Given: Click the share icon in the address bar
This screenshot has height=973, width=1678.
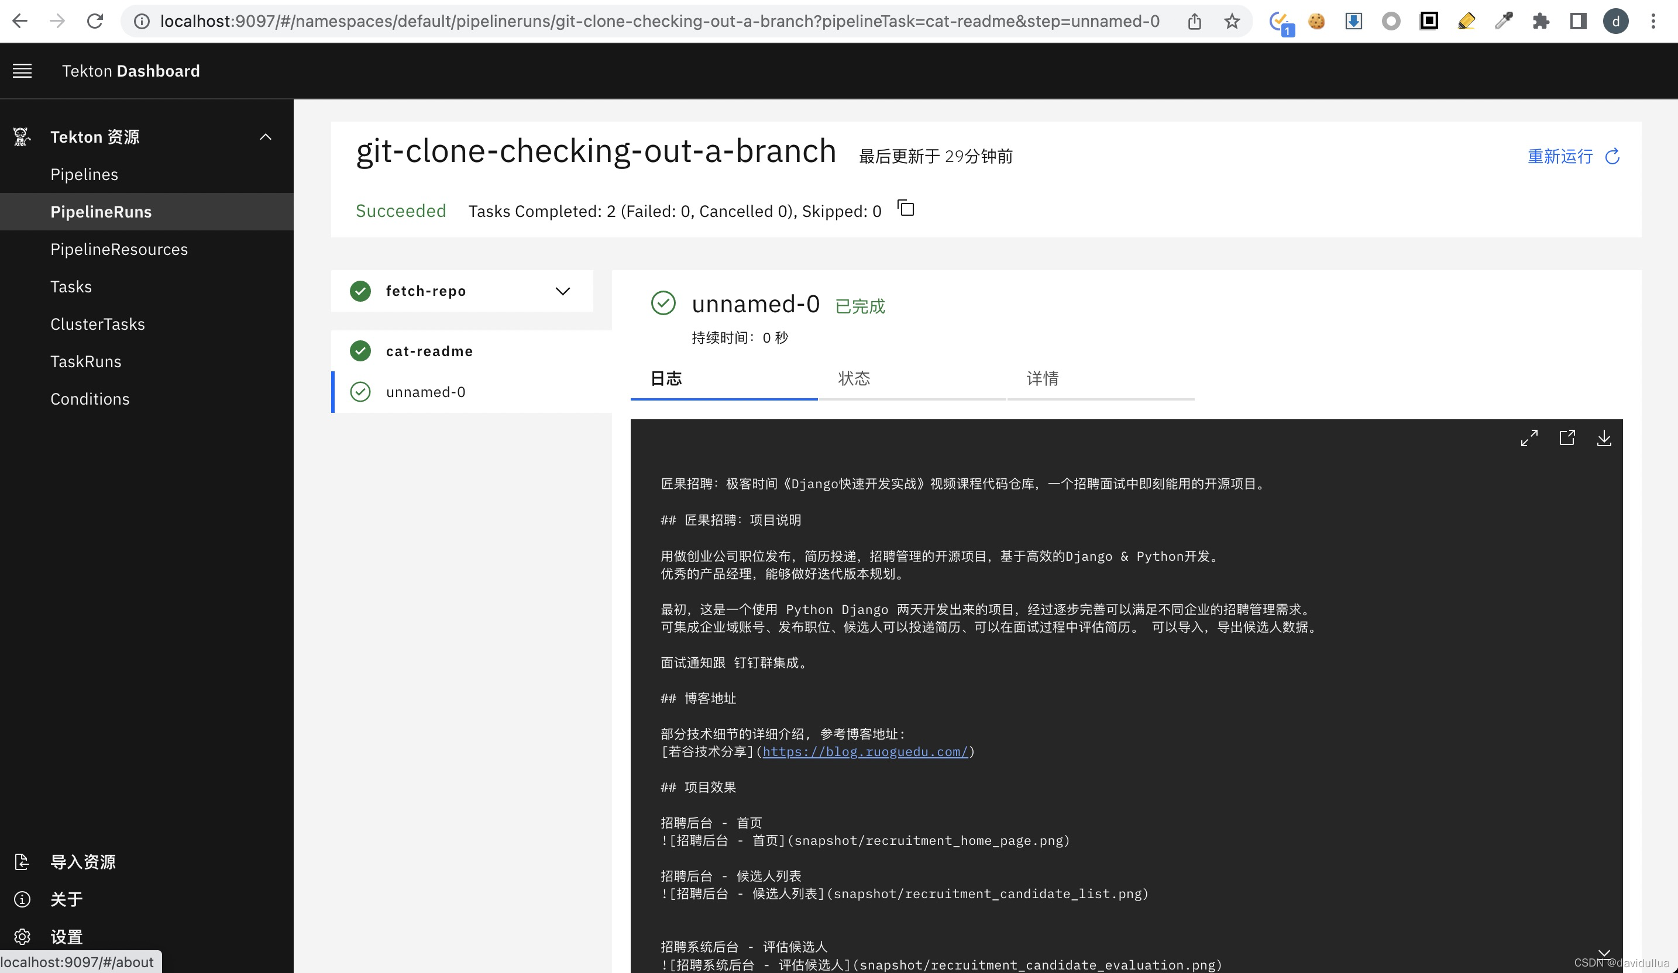Looking at the screenshot, I should tap(1195, 21).
